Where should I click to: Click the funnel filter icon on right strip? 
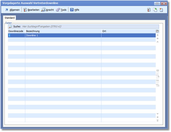(x=158, y=85)
